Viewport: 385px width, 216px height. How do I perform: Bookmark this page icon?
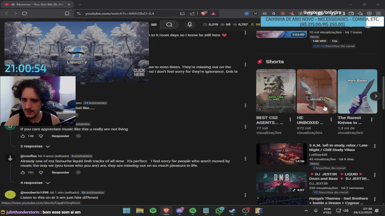pos(67,13)
